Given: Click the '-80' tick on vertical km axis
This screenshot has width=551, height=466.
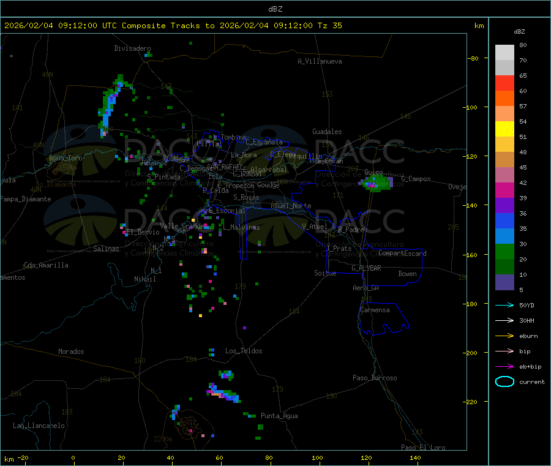Looking at the screenshot, I should click(x=472, y=58).
